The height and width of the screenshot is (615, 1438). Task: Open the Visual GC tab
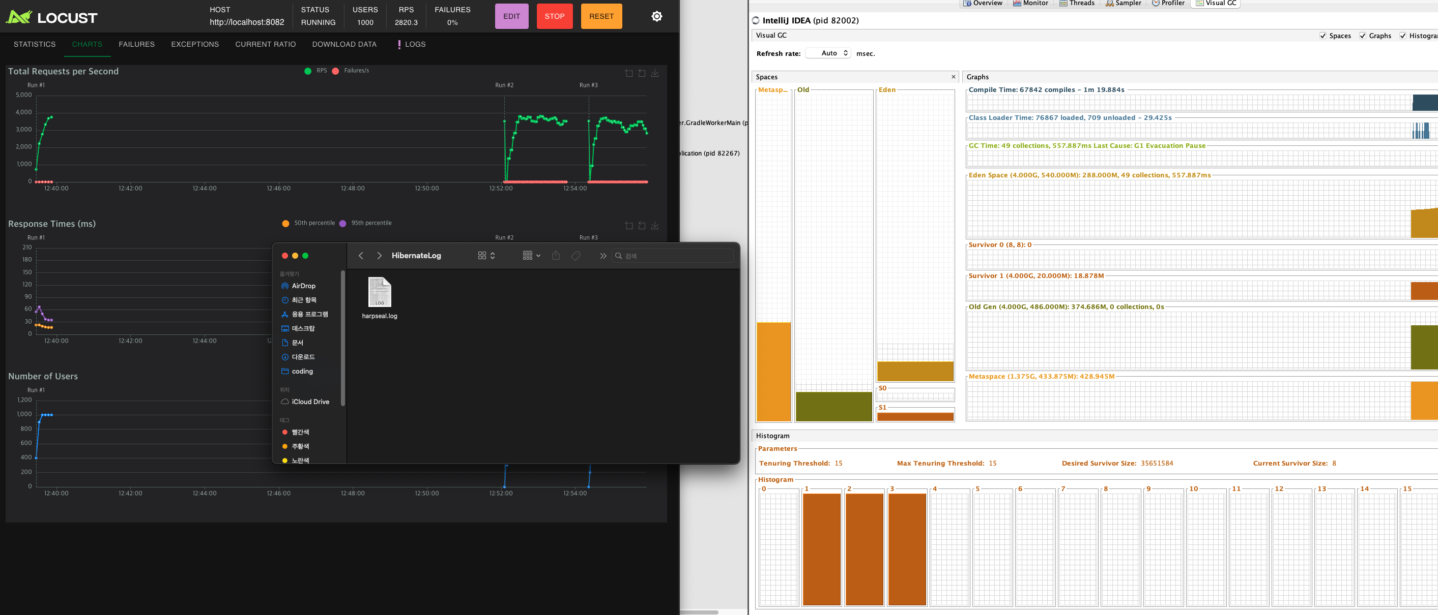click(1216, 4)
